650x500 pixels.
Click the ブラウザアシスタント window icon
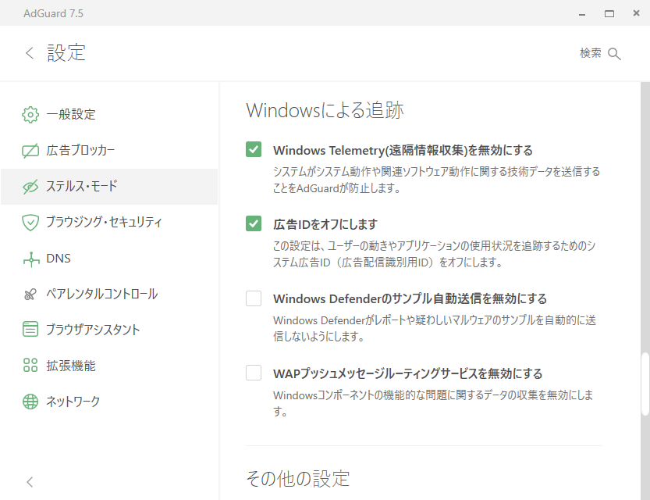pyautogui.click(x=30, y=330)
